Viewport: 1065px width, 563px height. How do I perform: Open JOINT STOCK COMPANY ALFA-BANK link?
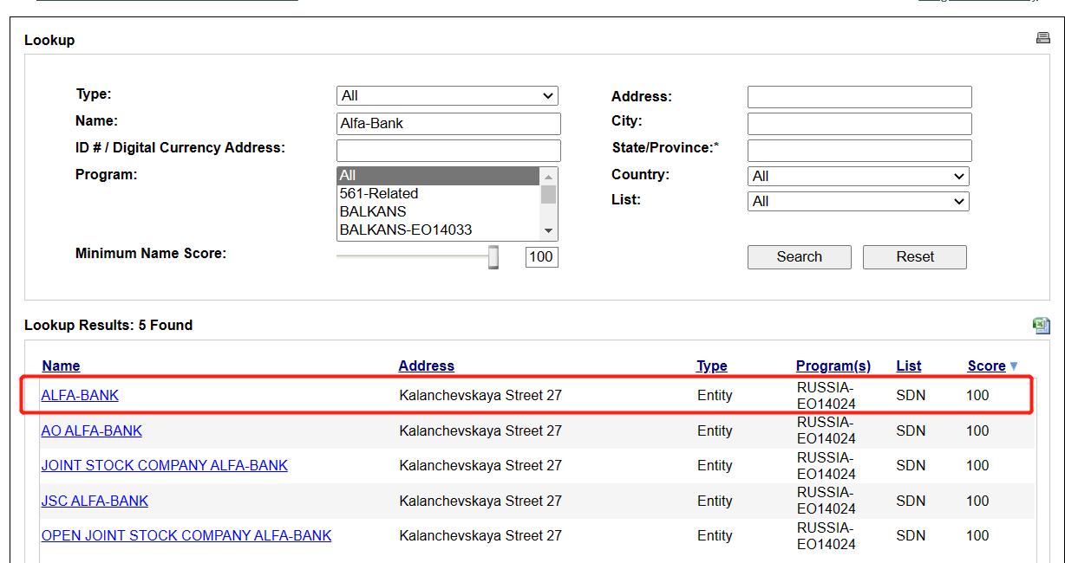tap(165, 465)
